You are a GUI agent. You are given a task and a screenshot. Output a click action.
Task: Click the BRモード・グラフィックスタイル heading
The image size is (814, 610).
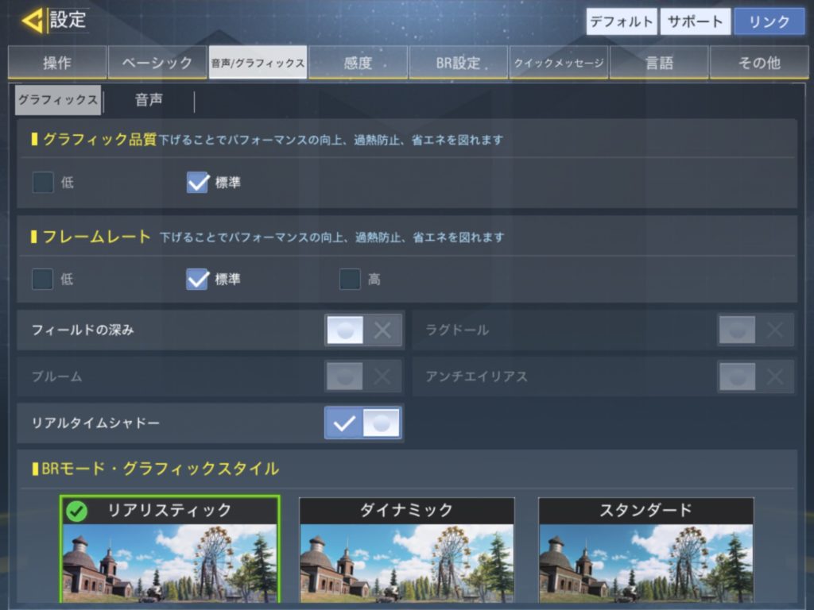click(x=160, y=469)
